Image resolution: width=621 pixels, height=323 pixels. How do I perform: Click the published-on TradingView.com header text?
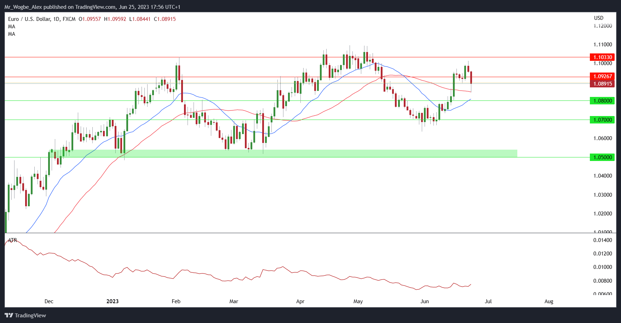[92, 7]
